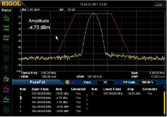Image resolution: width=167 pixels, height=117 pixels.
Task: Click the dimmed Corr status icon
Action: coord(6,48)
